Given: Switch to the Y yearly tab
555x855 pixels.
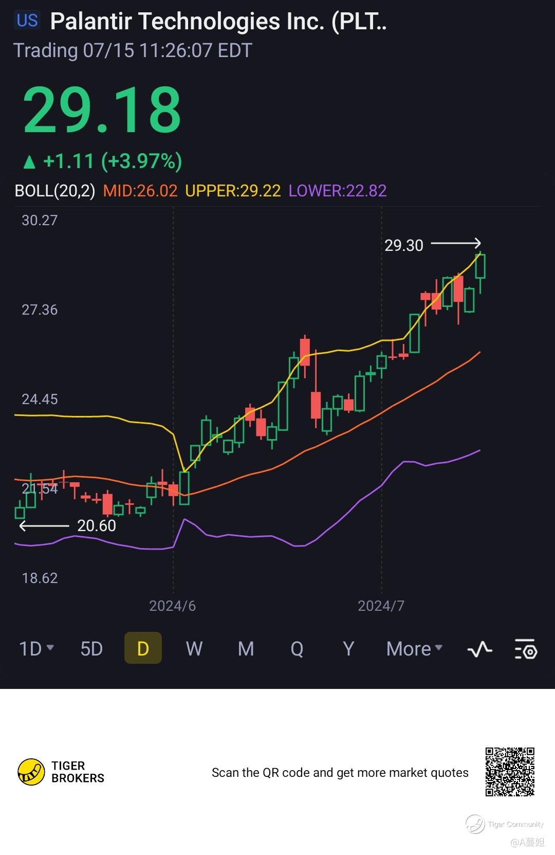Looking at the screenshot, I should click(x=348, y=649).
